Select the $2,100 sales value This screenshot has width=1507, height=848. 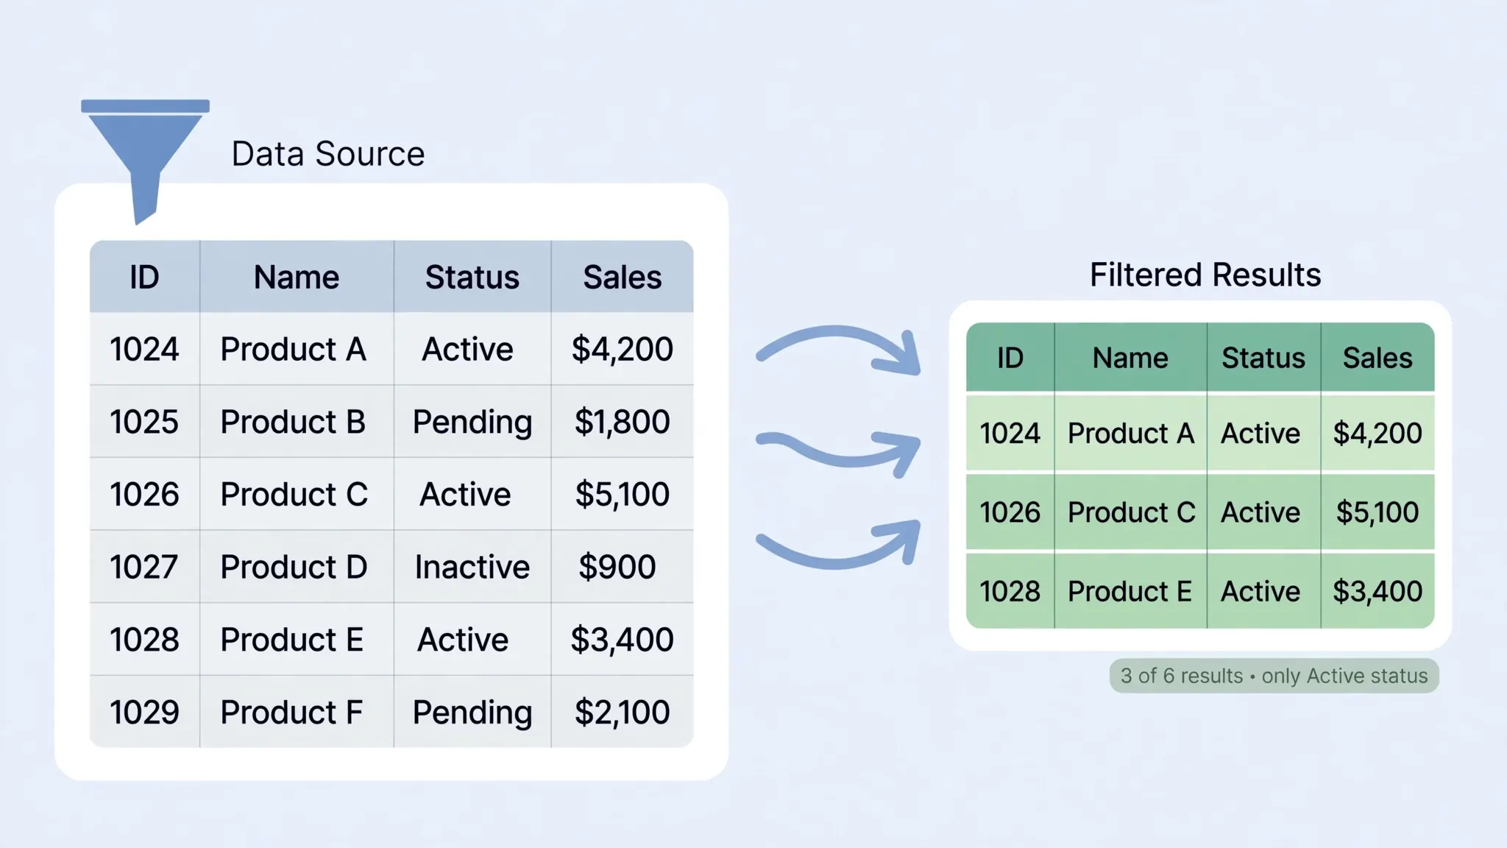[x=623, y=712]
